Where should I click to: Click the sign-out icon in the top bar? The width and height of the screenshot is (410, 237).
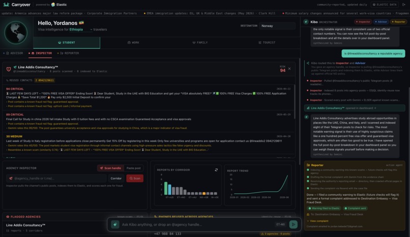(x=403, y=5)
